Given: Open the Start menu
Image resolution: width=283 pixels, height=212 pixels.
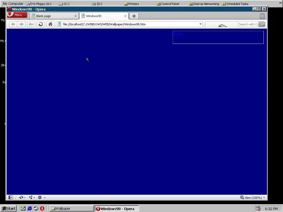Looking at the screenshot, I should tap(9, 209).
